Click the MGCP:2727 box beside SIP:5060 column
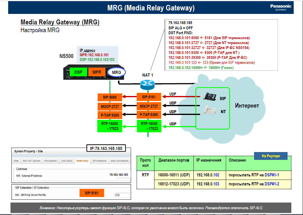 pos(110,106)
